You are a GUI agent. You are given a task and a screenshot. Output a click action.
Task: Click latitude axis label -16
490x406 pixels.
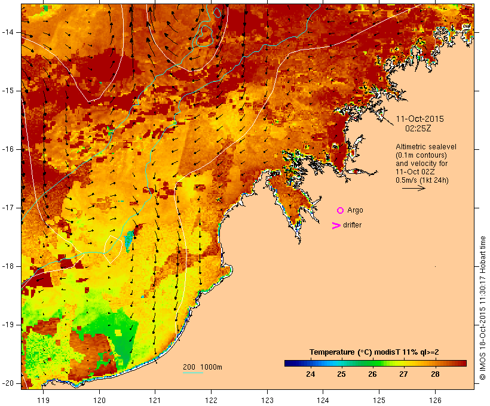[8, 149]
